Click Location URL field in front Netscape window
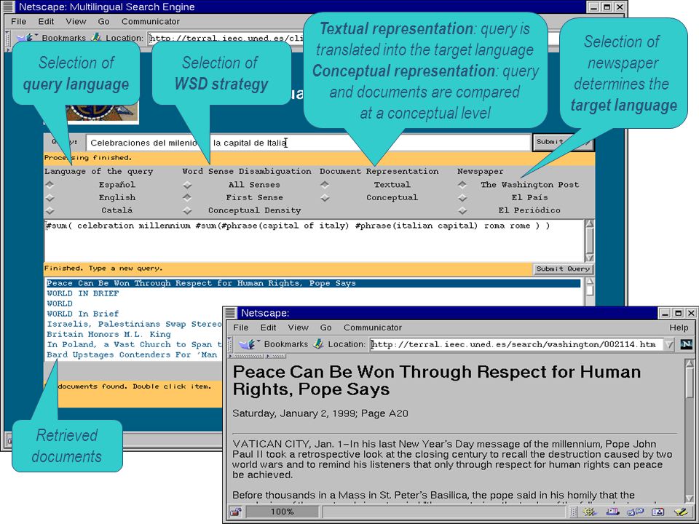 (516, 344)
